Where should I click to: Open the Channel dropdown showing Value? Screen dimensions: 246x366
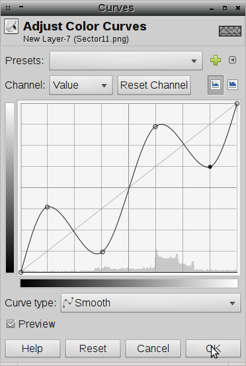[81, 85]
